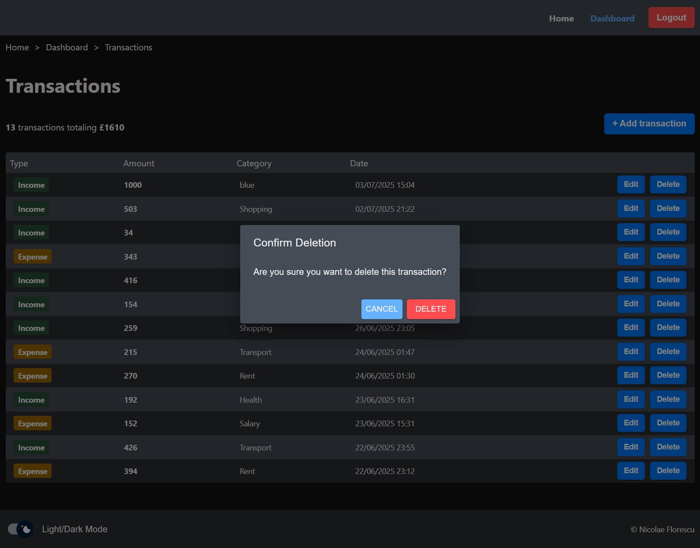
Task: Click the Add transaction button
Action: [x=649, y=124]
